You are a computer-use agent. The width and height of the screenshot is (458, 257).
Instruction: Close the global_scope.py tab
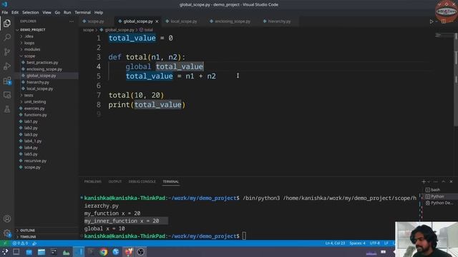(157, 21)
